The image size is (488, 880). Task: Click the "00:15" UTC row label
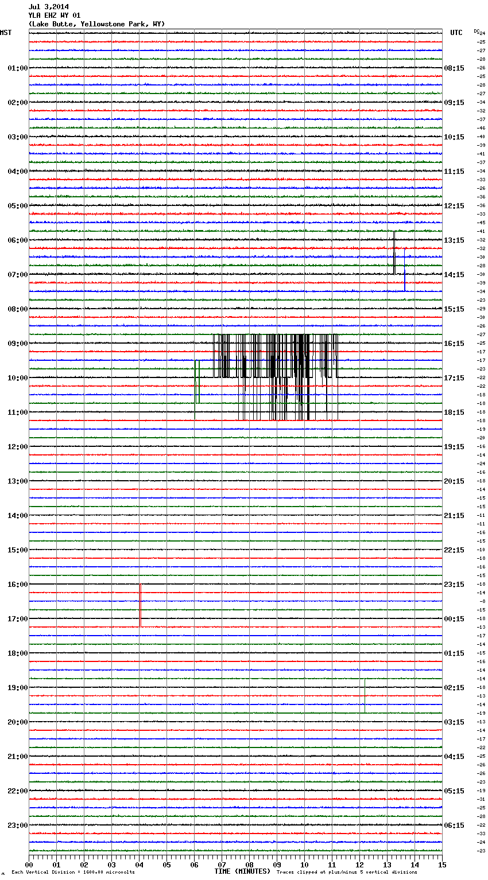tap(454, 619)
